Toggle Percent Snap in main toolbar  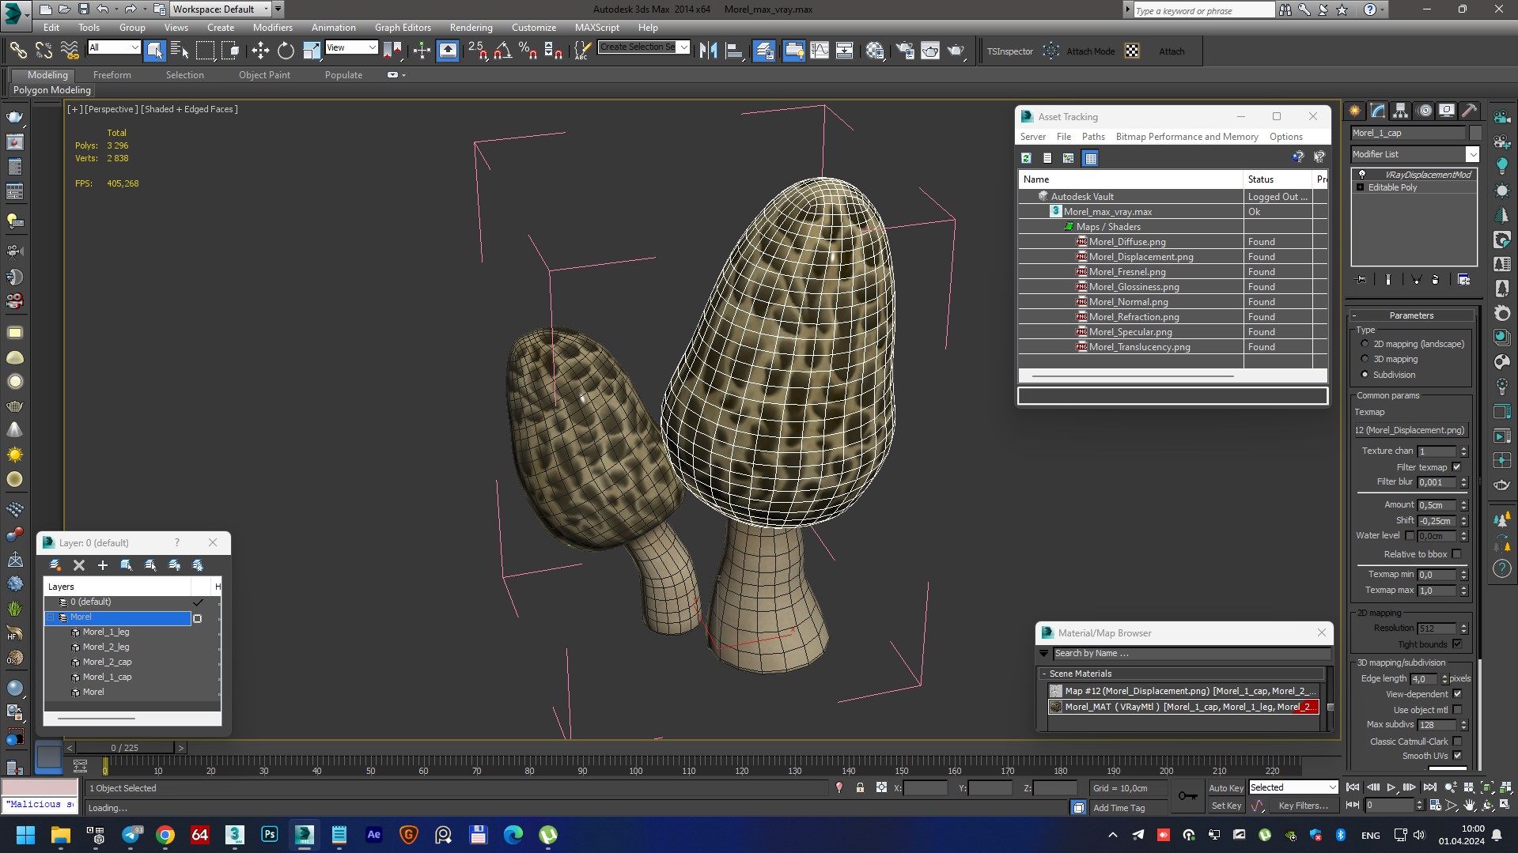[528, 51]
